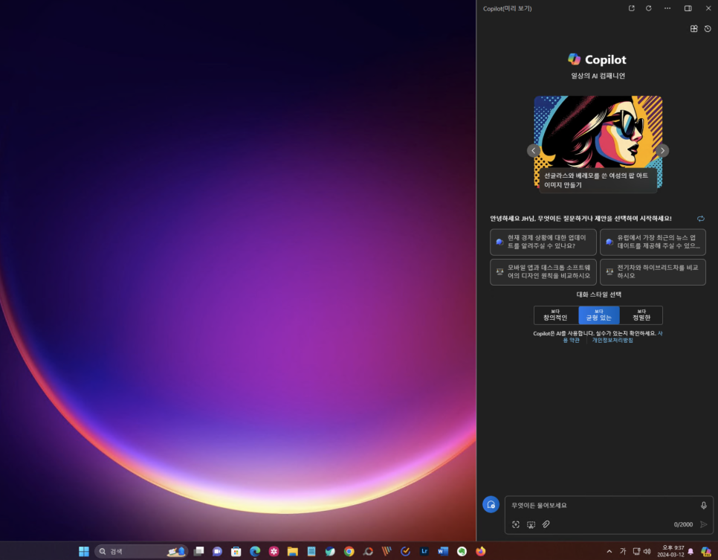Screen dimensions: 718x560
Task: Choose the 현재 경제 상황 suggestion
Action: click(543, 242)
